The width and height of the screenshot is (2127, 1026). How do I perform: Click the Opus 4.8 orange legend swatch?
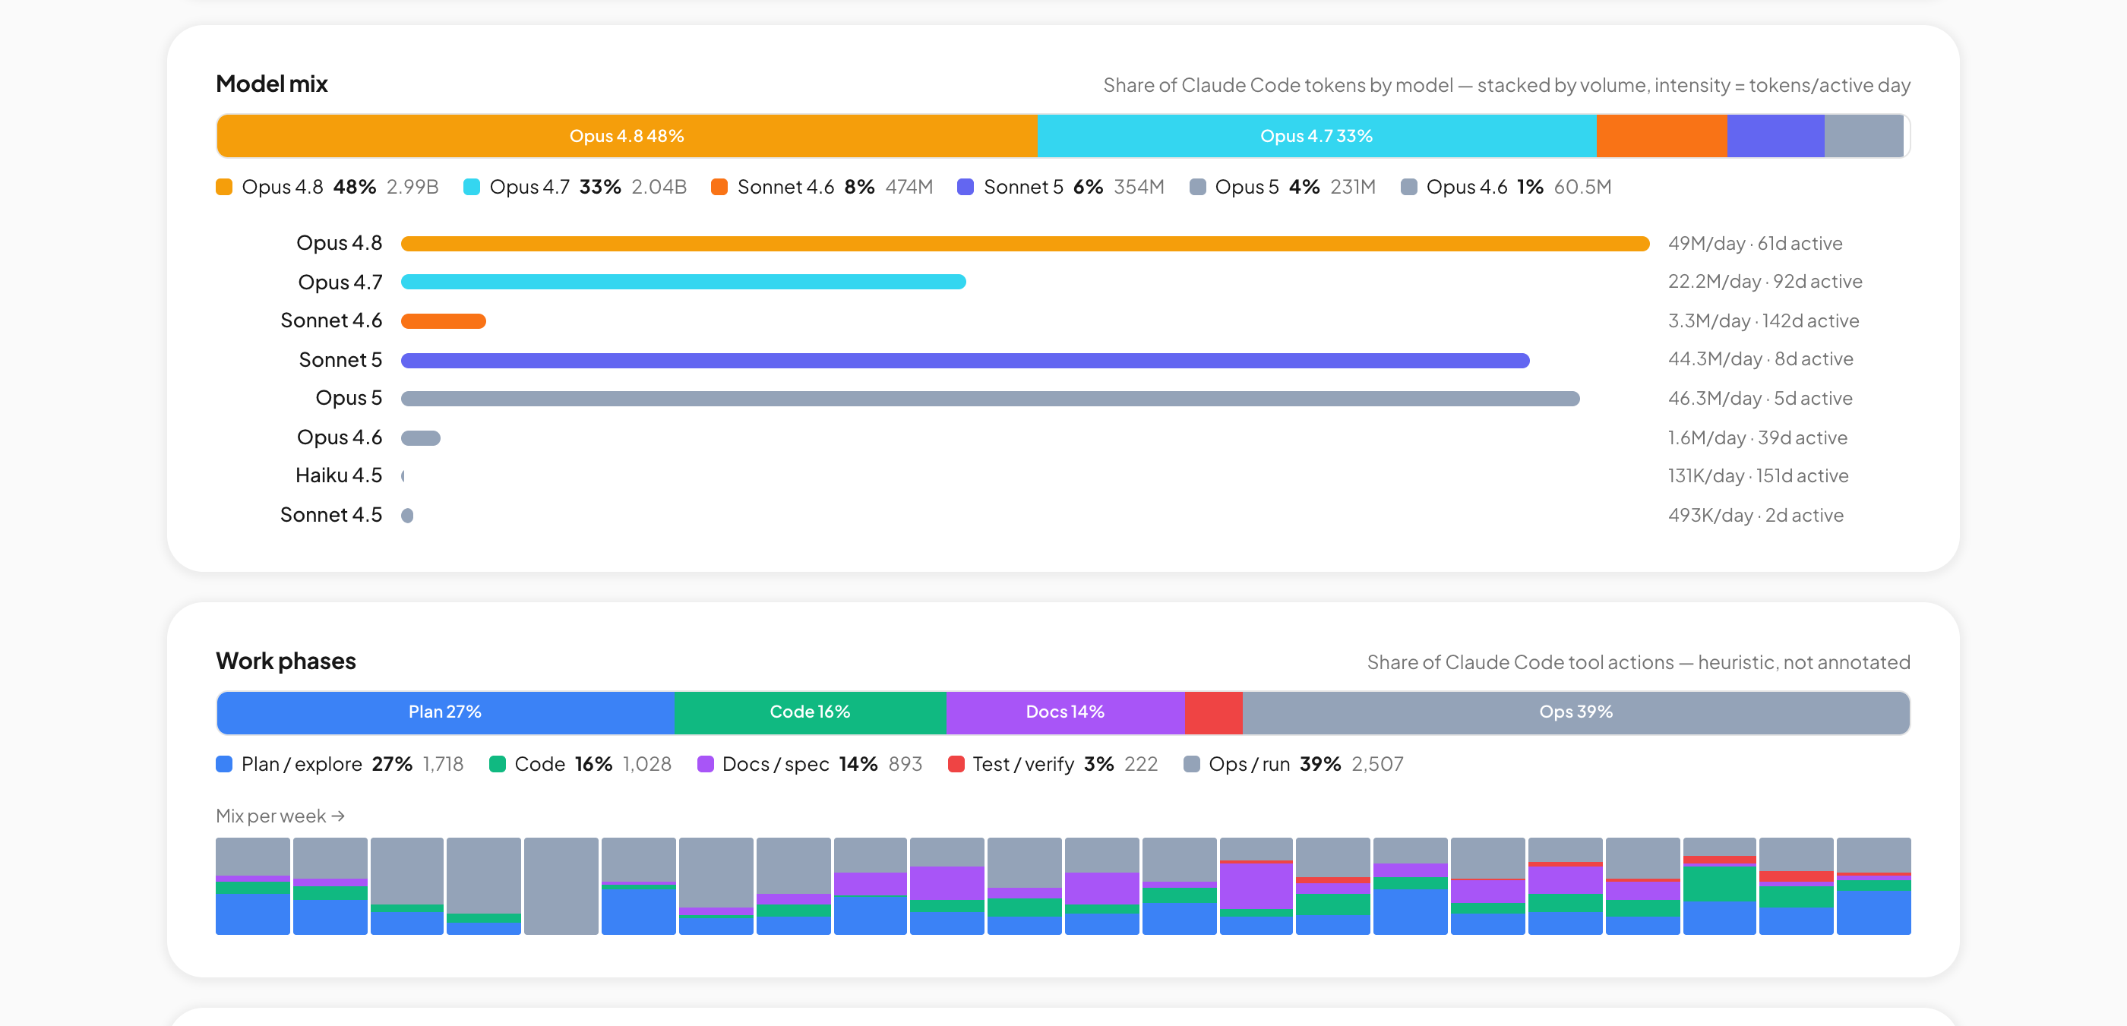224,188
